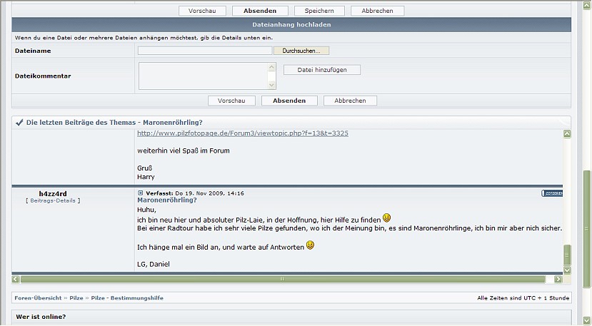592x326 pixels.
Task: Click the lower Absenden button under Dateikommentar
Action: pos(289,101)
